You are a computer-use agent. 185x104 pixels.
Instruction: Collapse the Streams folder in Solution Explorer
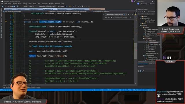[142, 37]
